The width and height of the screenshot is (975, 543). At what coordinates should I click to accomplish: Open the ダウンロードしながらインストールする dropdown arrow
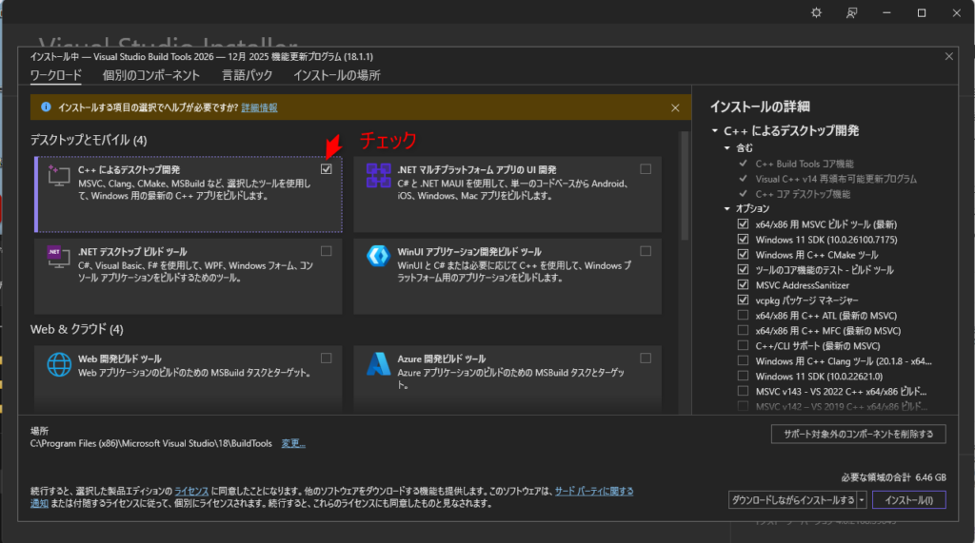tap(861, 500)
